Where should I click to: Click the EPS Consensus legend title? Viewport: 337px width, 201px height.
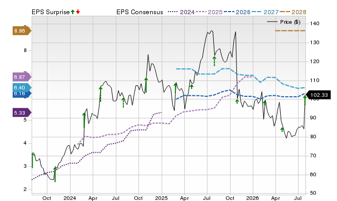pyautogui.click(x=140, y=12)
